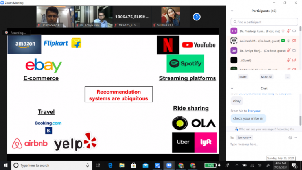Open the People icon in tray
Screen dimensions: 302x170
pos(227,165)
